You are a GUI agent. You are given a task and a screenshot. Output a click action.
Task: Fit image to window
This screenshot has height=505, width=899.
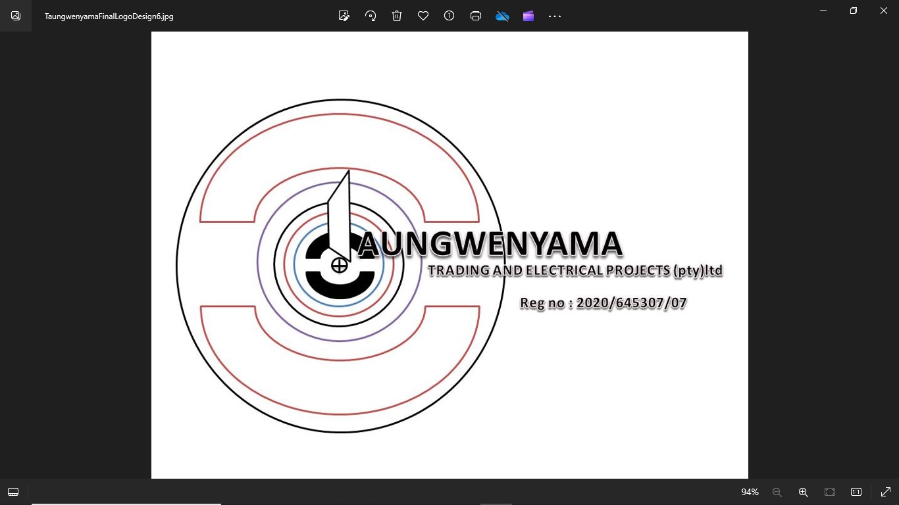[x=830, y=492]
